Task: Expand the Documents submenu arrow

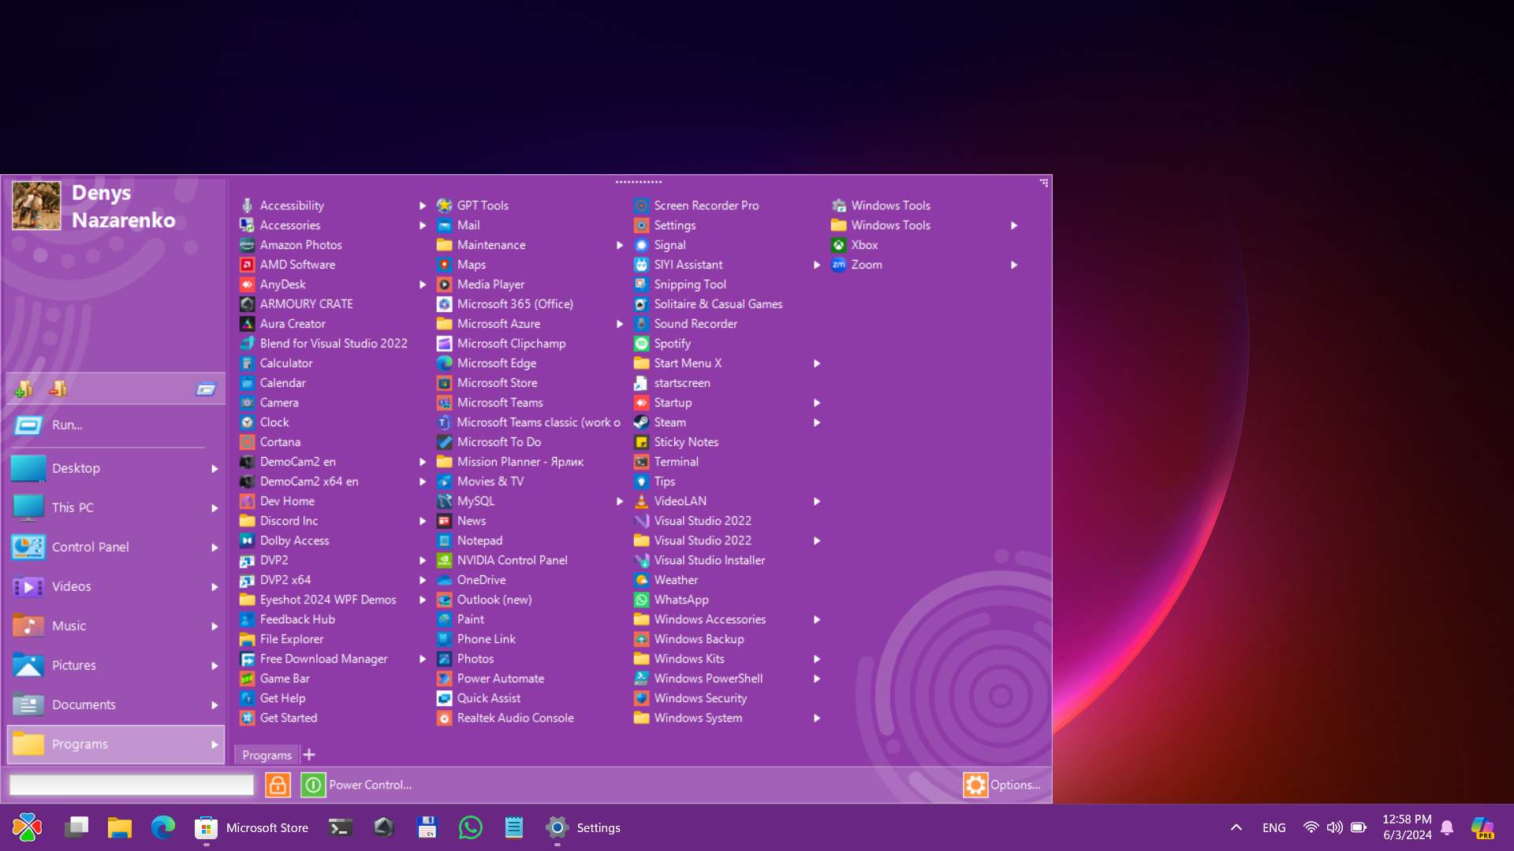Action: click(214, 705)
